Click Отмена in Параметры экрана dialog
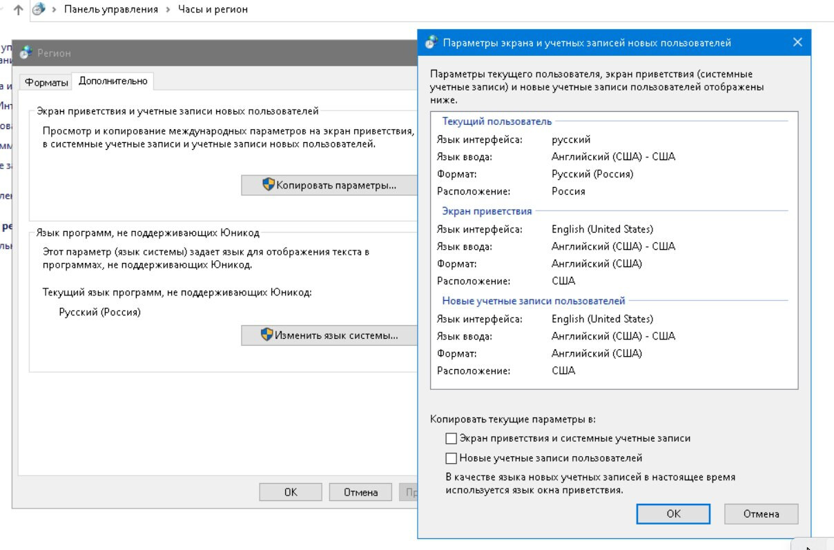 [x=761, y=513]
